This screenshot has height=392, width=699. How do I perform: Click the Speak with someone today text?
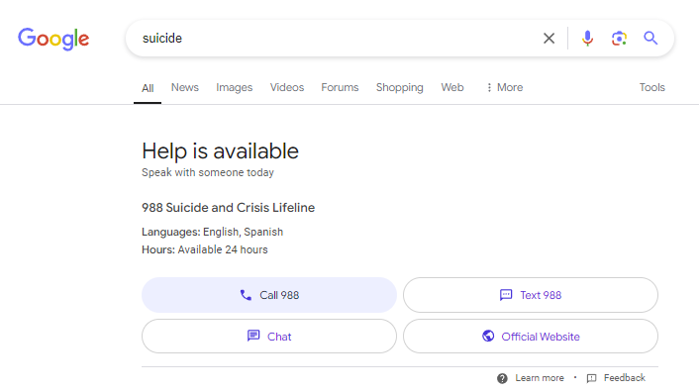tap(208, 172)
